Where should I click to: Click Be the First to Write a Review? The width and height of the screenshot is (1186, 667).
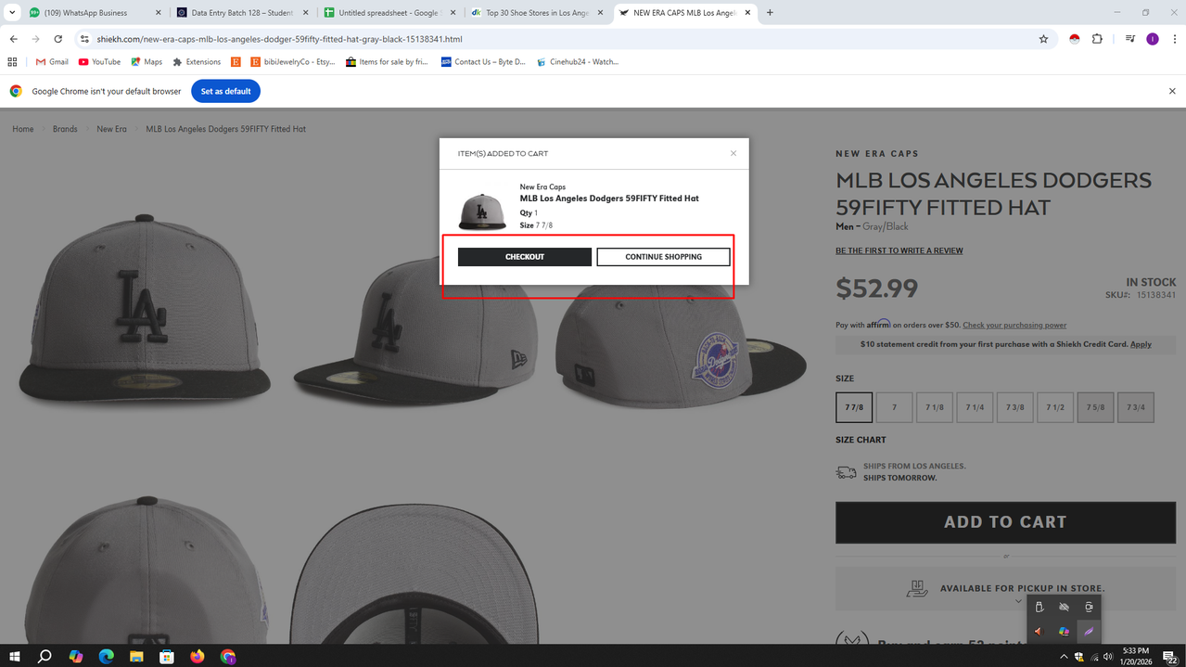(x=899, y=250)
